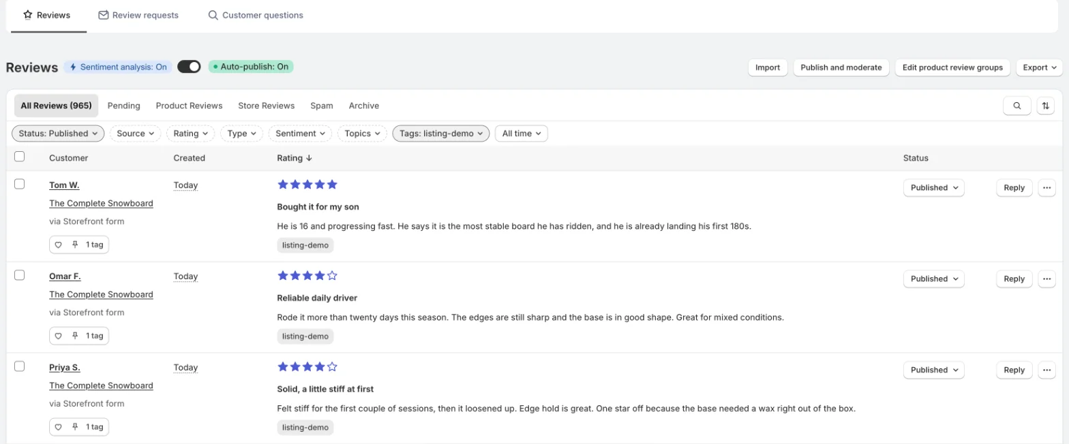Open The Complete Snowboard link under Priya S.
This screenshot has height=444, width=1069.
101,386
